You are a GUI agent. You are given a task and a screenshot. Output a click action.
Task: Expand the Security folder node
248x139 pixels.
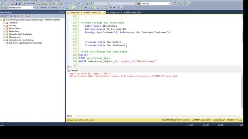[x=4, y=25]
